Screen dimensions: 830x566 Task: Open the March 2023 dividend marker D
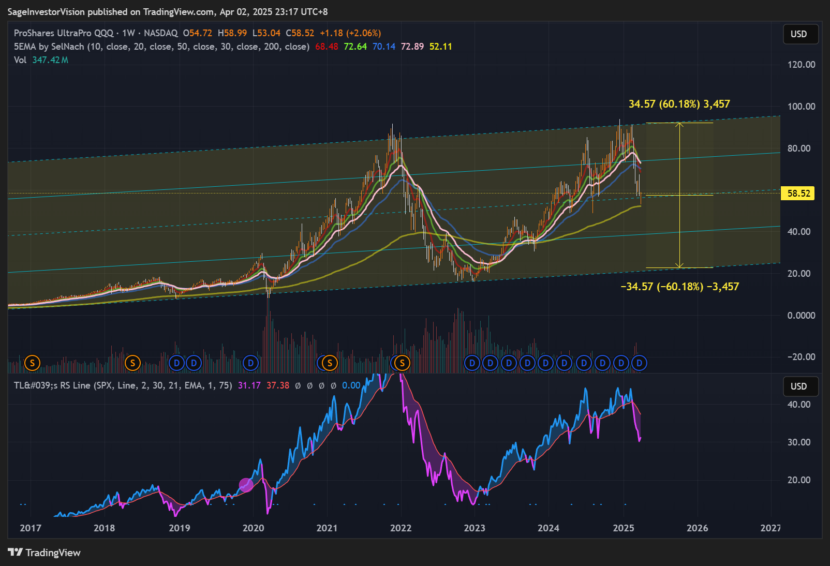(491, 363)
